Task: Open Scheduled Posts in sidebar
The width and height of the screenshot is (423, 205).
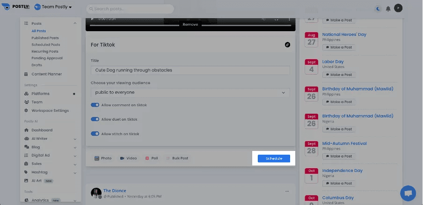Action: click(x=46, y=45)
